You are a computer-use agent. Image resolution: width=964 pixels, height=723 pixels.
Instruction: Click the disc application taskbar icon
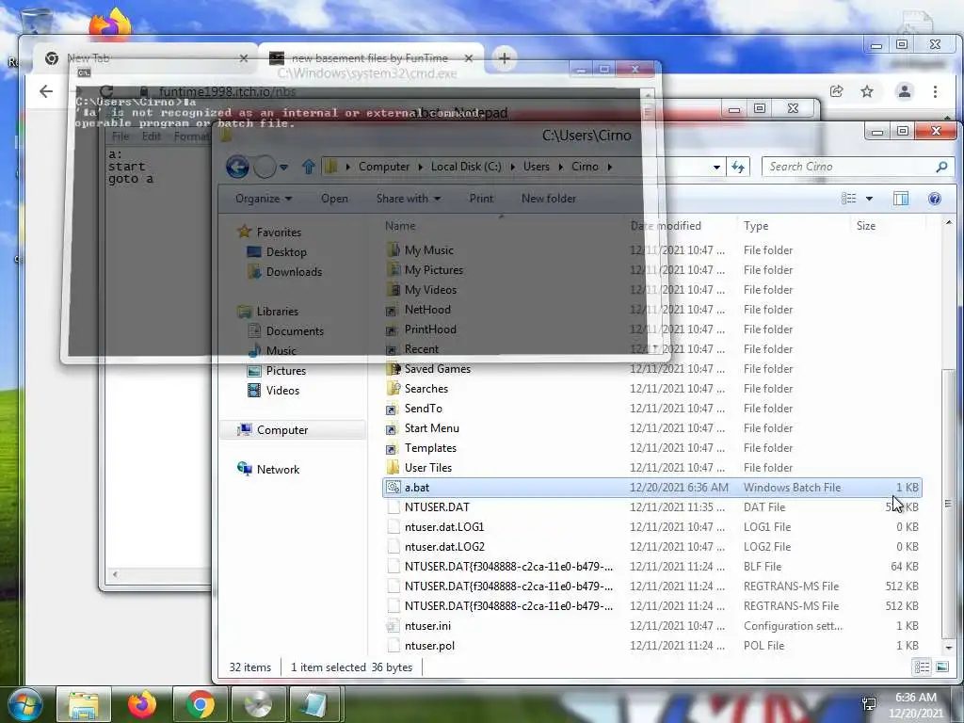click(x=258, y=704)
